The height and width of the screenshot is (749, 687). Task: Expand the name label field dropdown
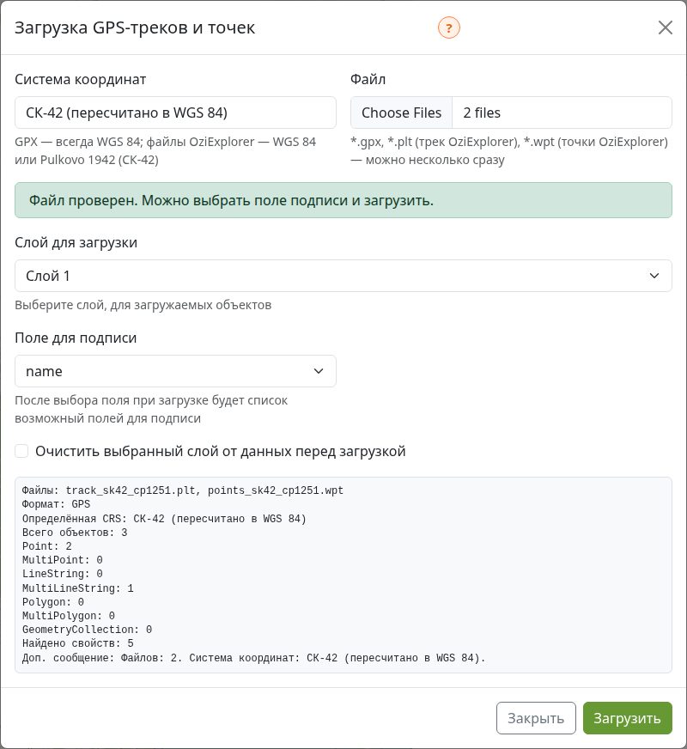175,371
